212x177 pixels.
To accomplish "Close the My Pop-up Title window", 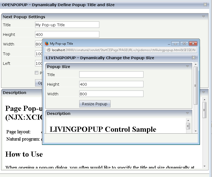I will coord(193,44).
